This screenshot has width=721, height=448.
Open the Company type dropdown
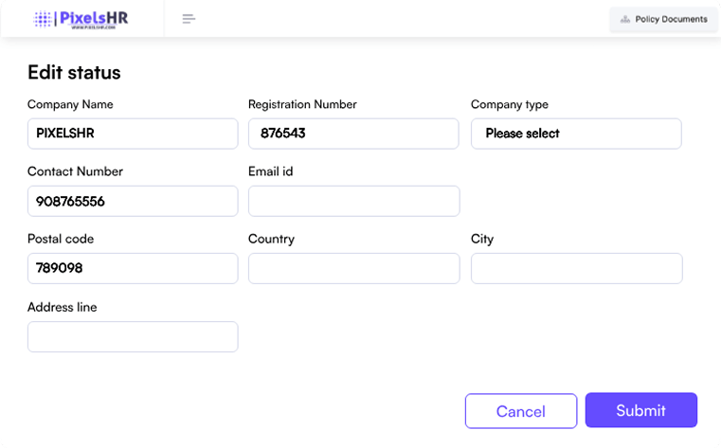click(576, 134)
